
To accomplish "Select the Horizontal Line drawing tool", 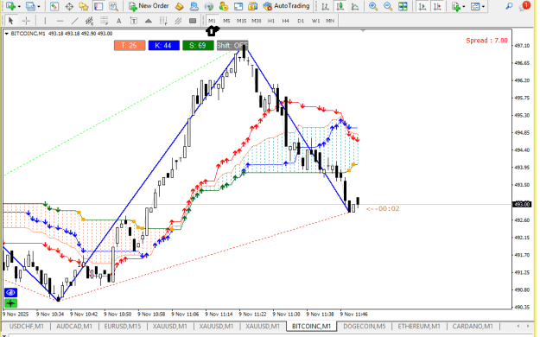I will click(x=60, y=21).
